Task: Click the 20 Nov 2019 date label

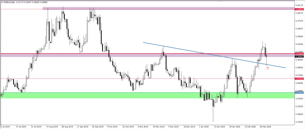Action: tap(158, 126)
